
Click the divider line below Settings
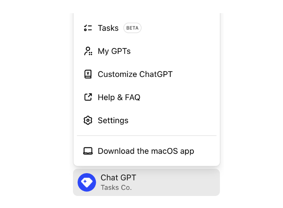147,136
